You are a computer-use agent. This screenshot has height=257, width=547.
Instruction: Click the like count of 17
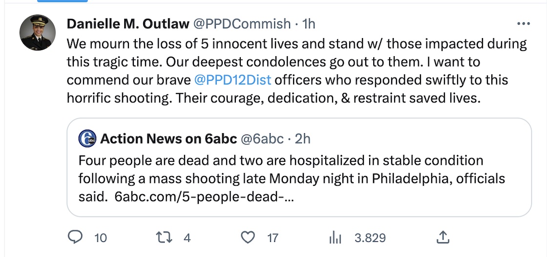pos(273,238)
